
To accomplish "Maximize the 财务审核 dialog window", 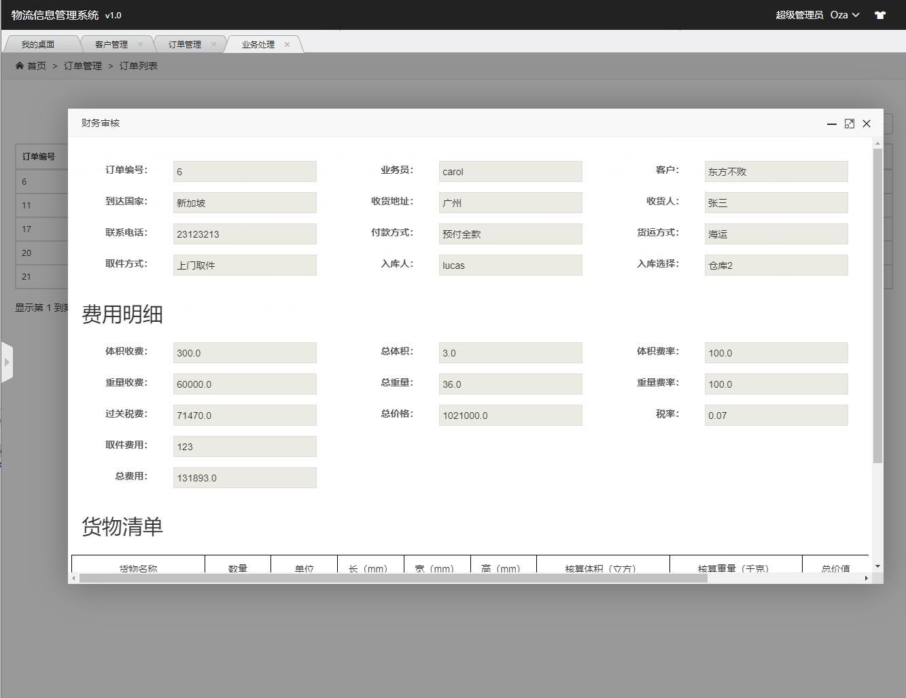I will [849, 124].
